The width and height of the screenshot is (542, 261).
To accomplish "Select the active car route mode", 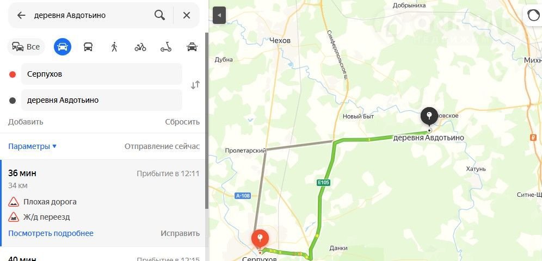I will 63,47.
